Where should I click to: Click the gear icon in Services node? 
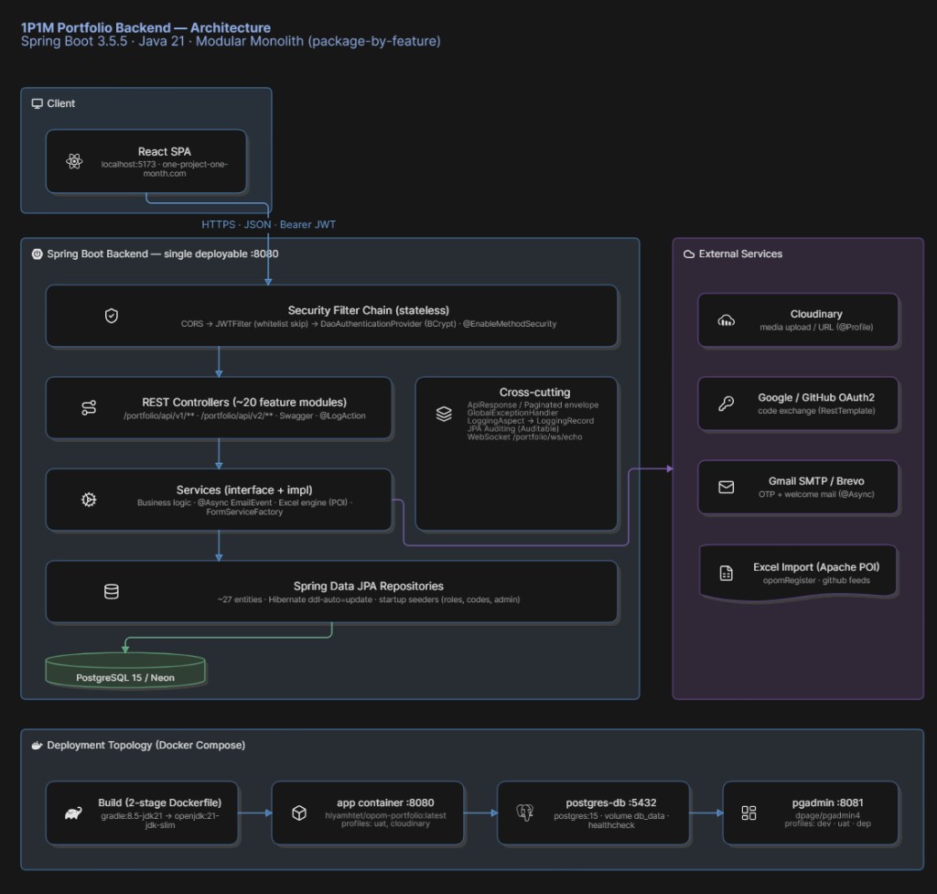pyautogui.click(x=89, y=500)
